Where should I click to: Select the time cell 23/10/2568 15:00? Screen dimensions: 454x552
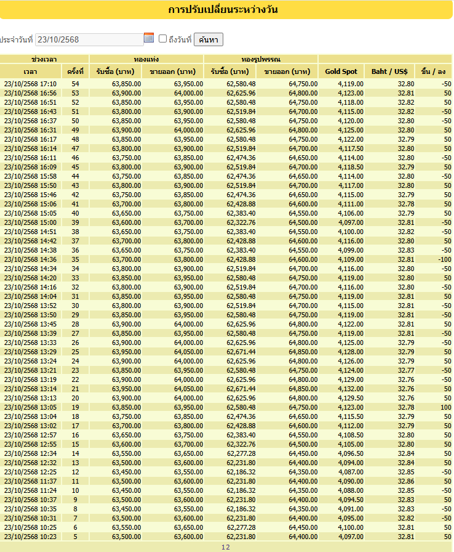click(30, 222)
